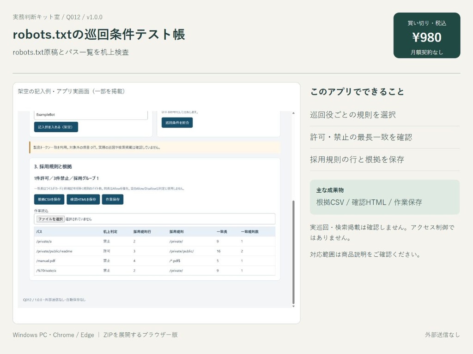The width and height of the screenshot is (473, 354).
Task: Click the 許可・禁止の最長一致を確認 feature line
Action: (361, 137)
